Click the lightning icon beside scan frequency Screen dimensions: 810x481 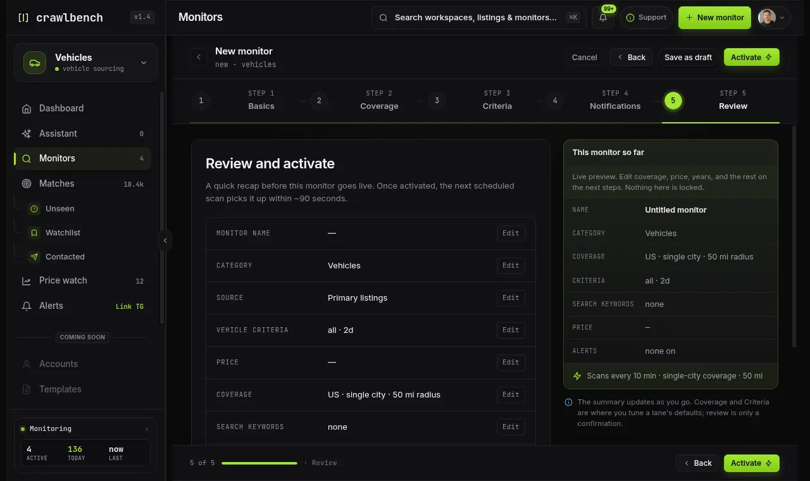click(x=577, y=376)
